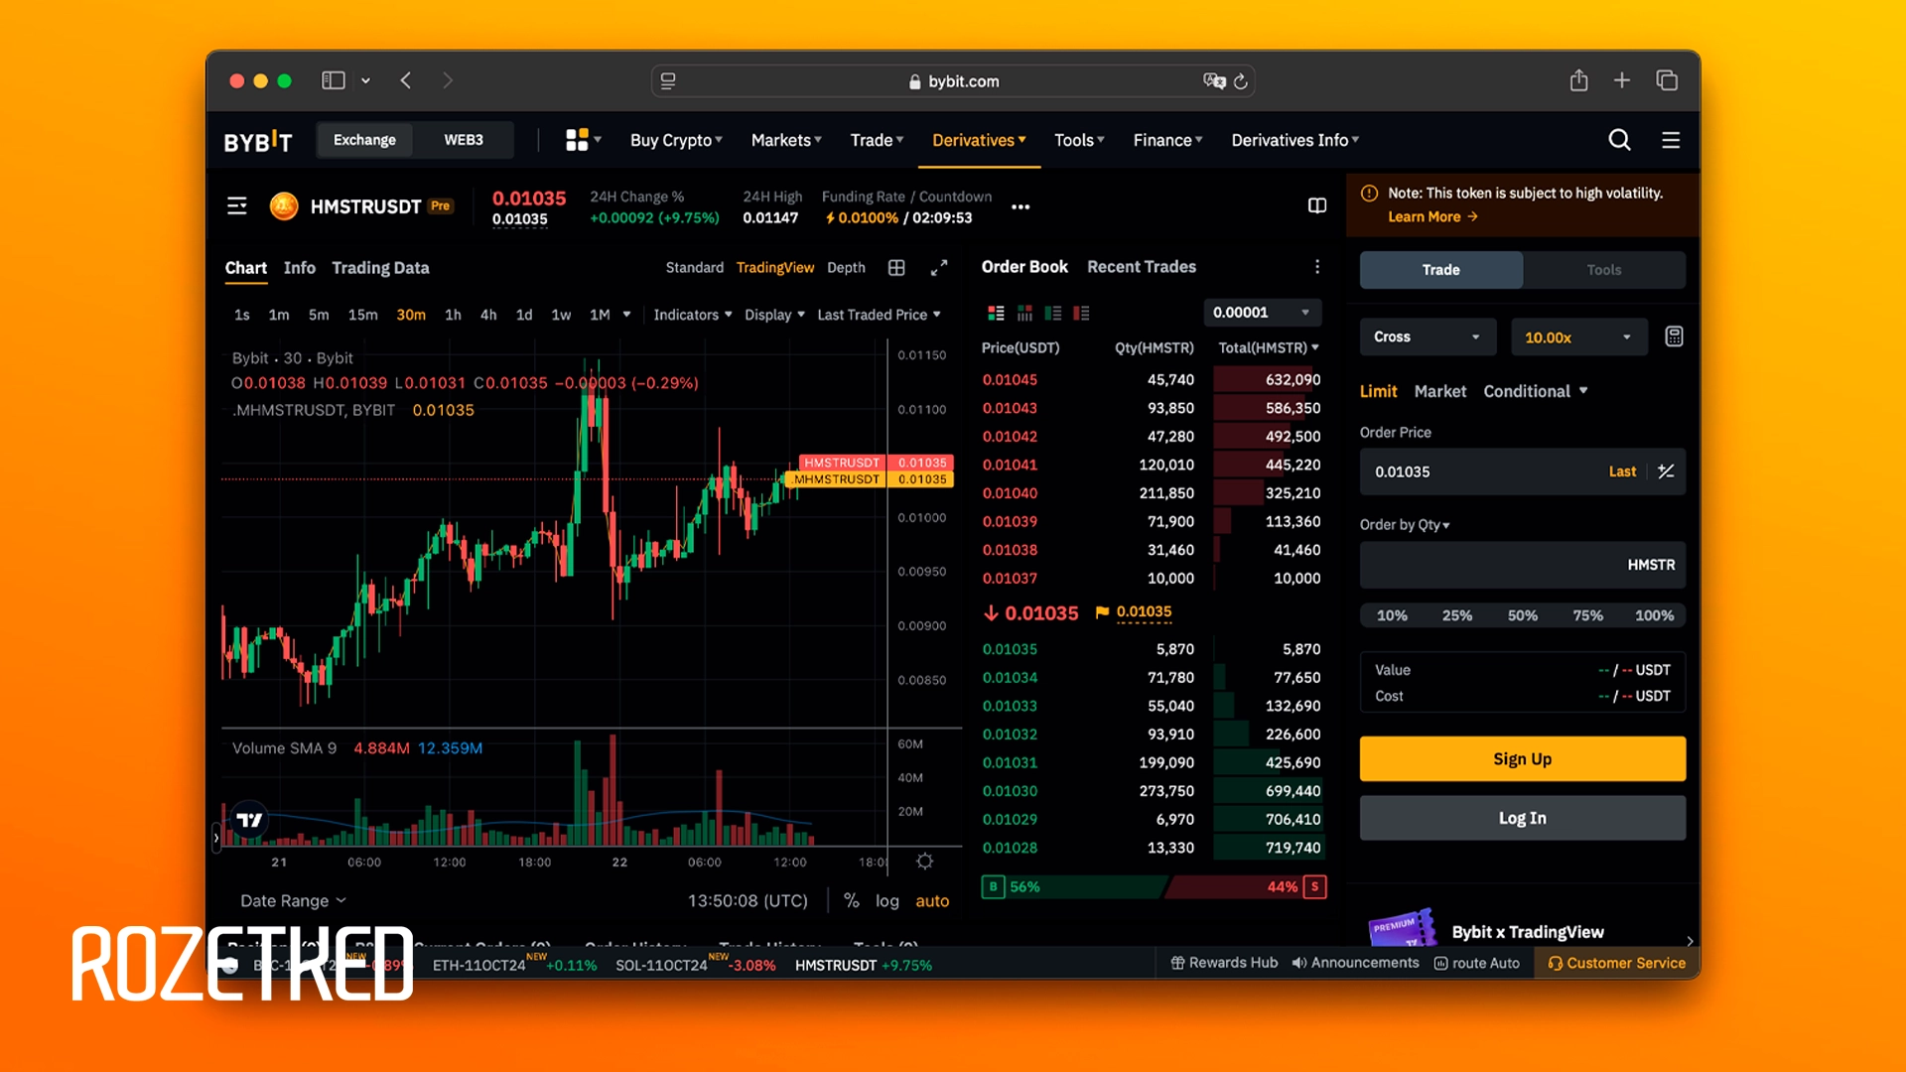Screen dimensions: 1906x1072
Task: Open the hamburger menu at top right
Action: 1671,140
